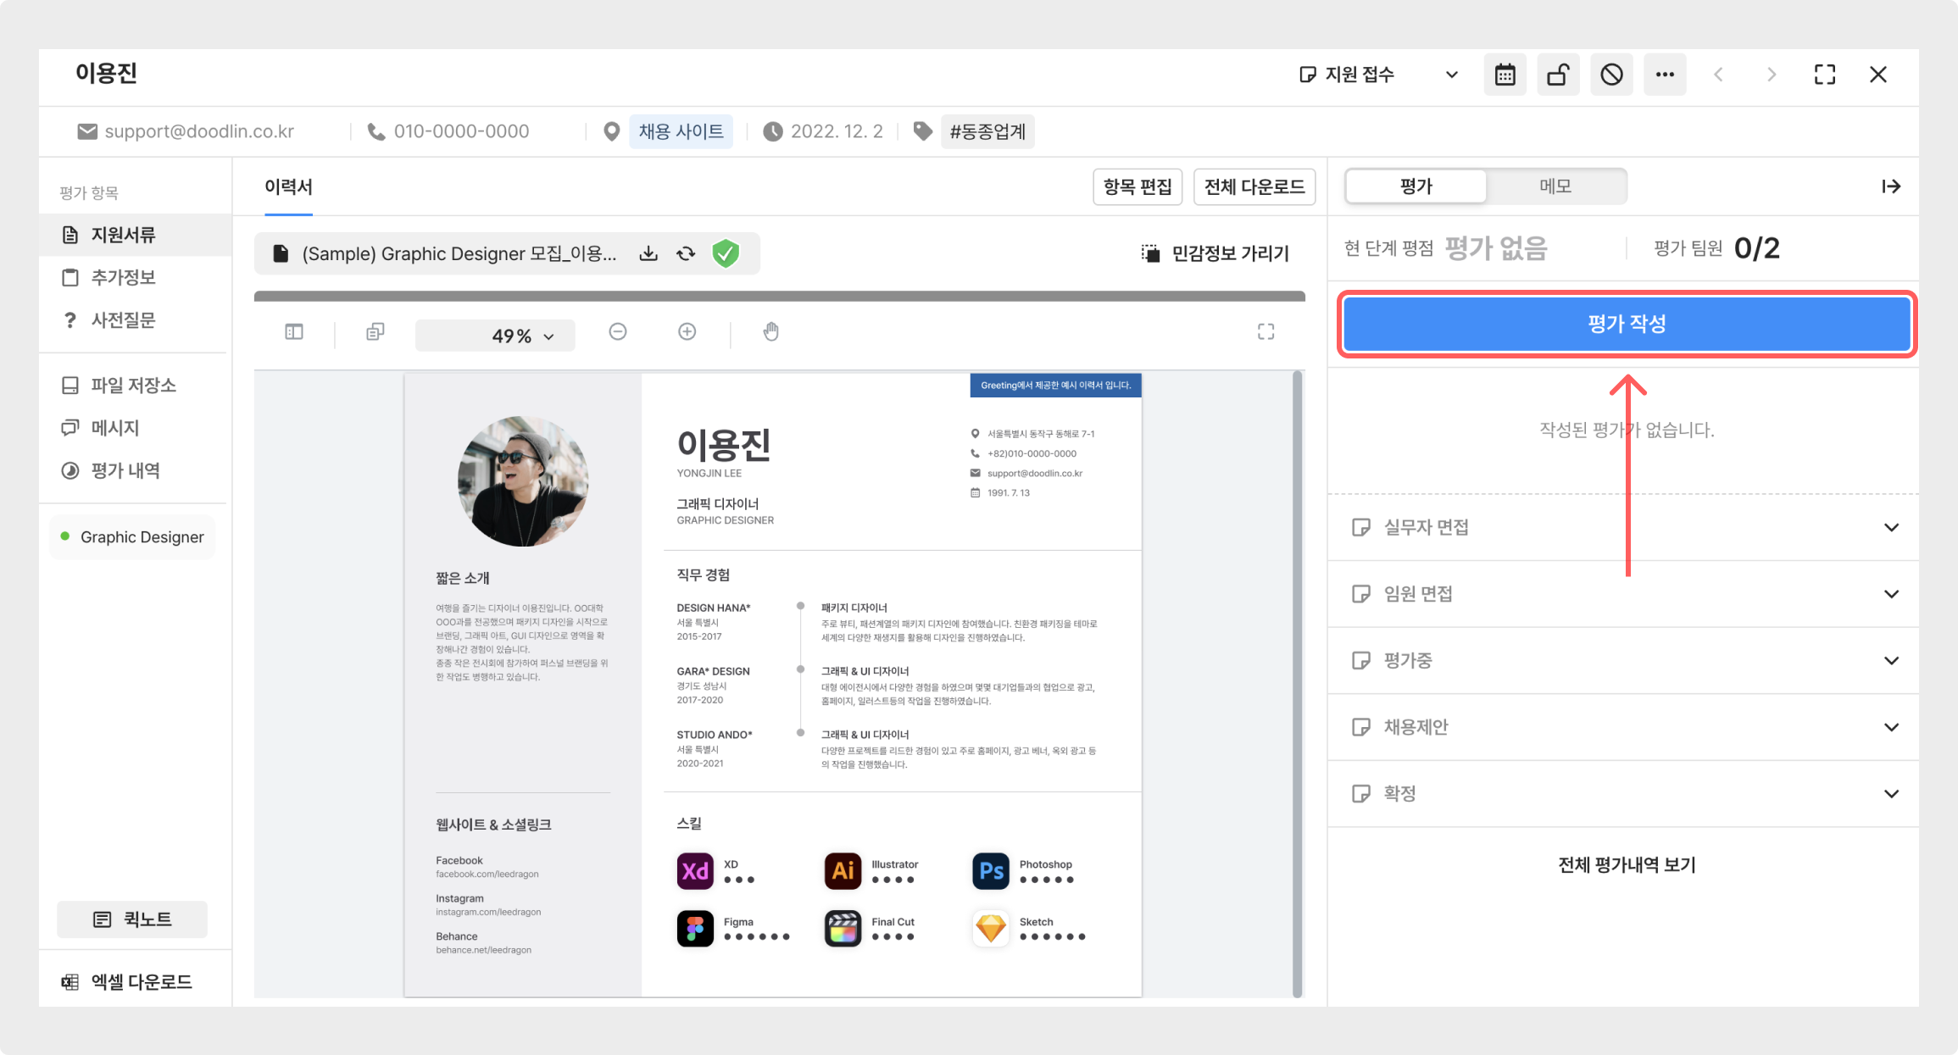The width and height of the screenshot is (1958, 1055).
Task: Click the refresh file sync icon
Action: coord(686,253)
